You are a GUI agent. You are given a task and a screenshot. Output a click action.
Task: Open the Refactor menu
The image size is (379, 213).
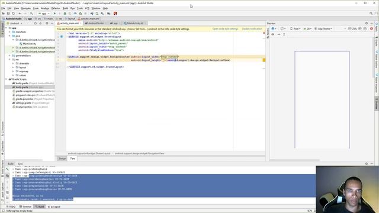(56, 8)
